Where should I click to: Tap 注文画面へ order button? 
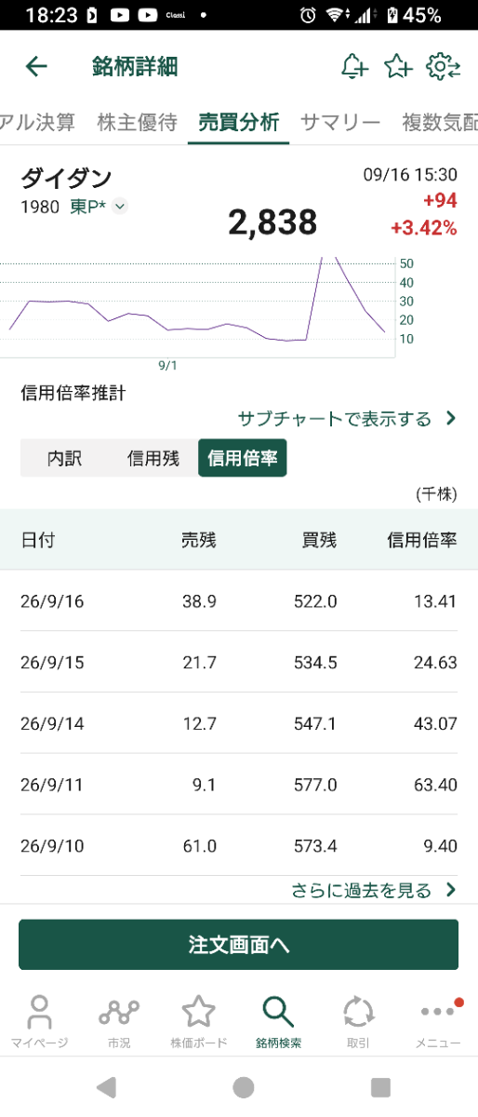click(x=239, y=945)
